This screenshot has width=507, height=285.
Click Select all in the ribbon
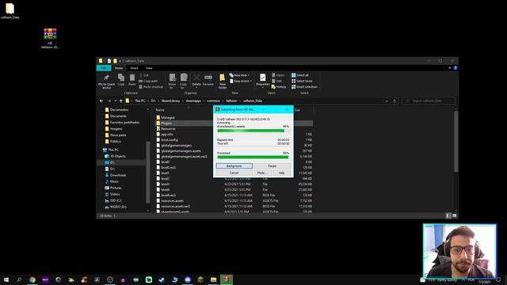tap(300, 75)
